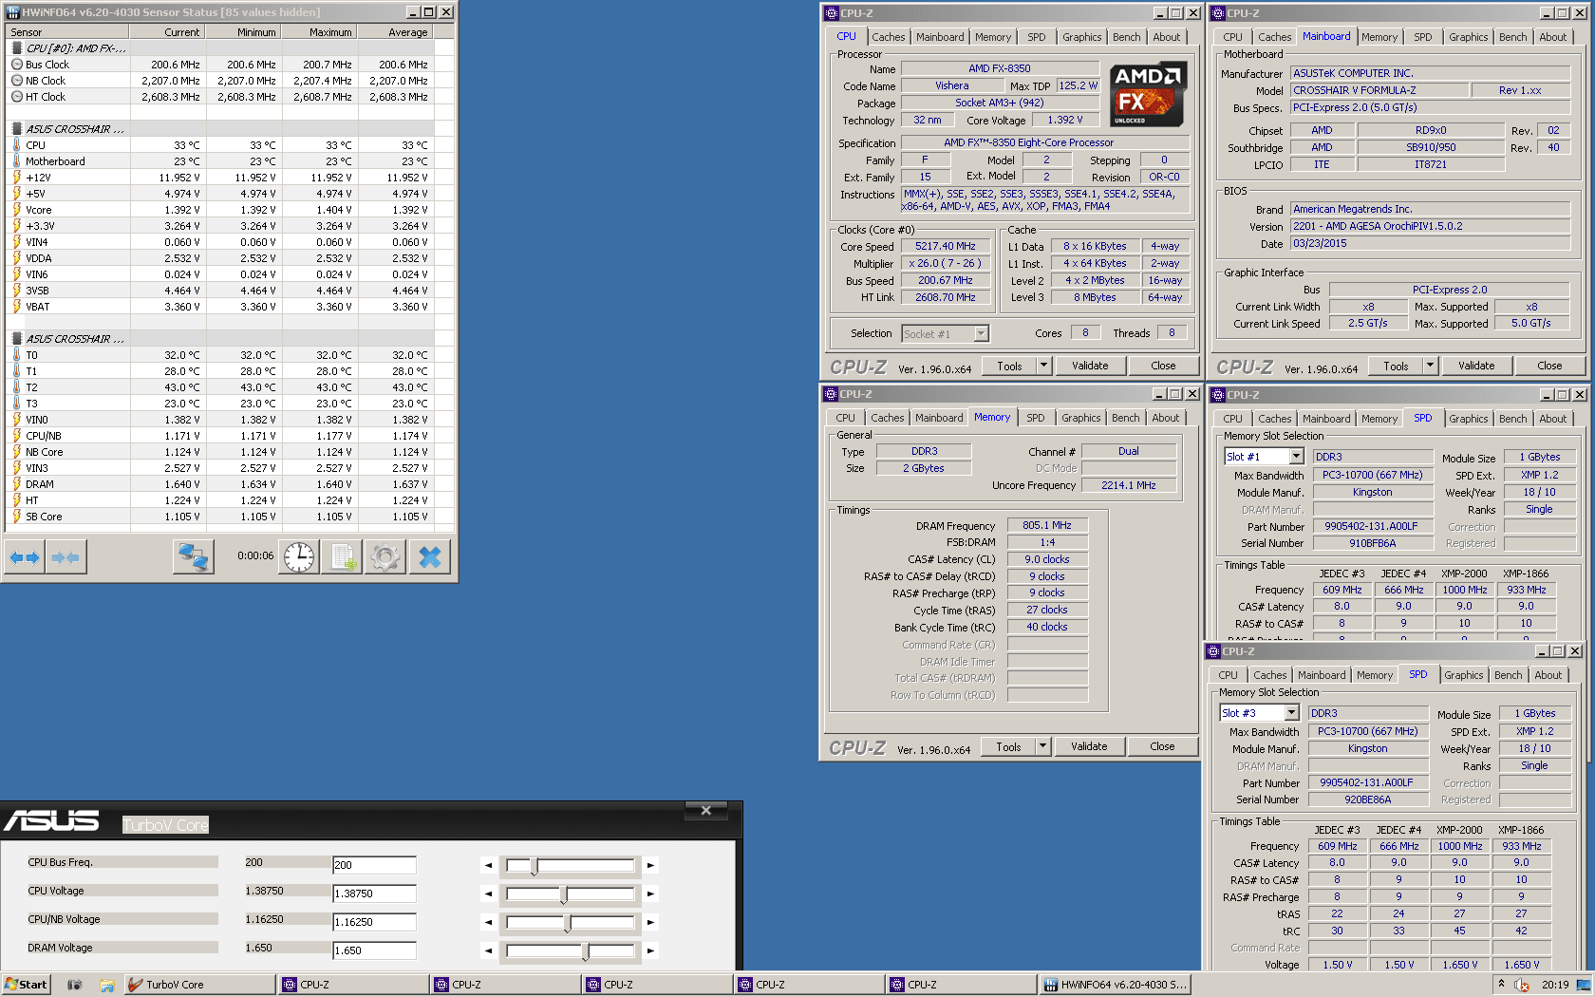Click Close button in Memory window
The width and height of the screenshot is (1595, 997).
click(x=1162, y=746)
